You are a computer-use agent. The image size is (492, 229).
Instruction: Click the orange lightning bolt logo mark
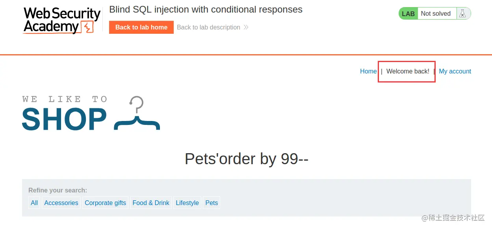point(87,27)
